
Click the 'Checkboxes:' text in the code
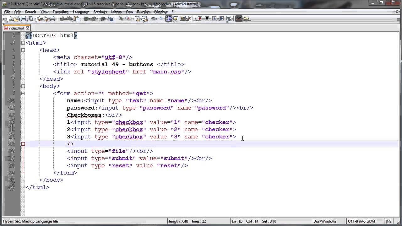(x=85, y=115)
